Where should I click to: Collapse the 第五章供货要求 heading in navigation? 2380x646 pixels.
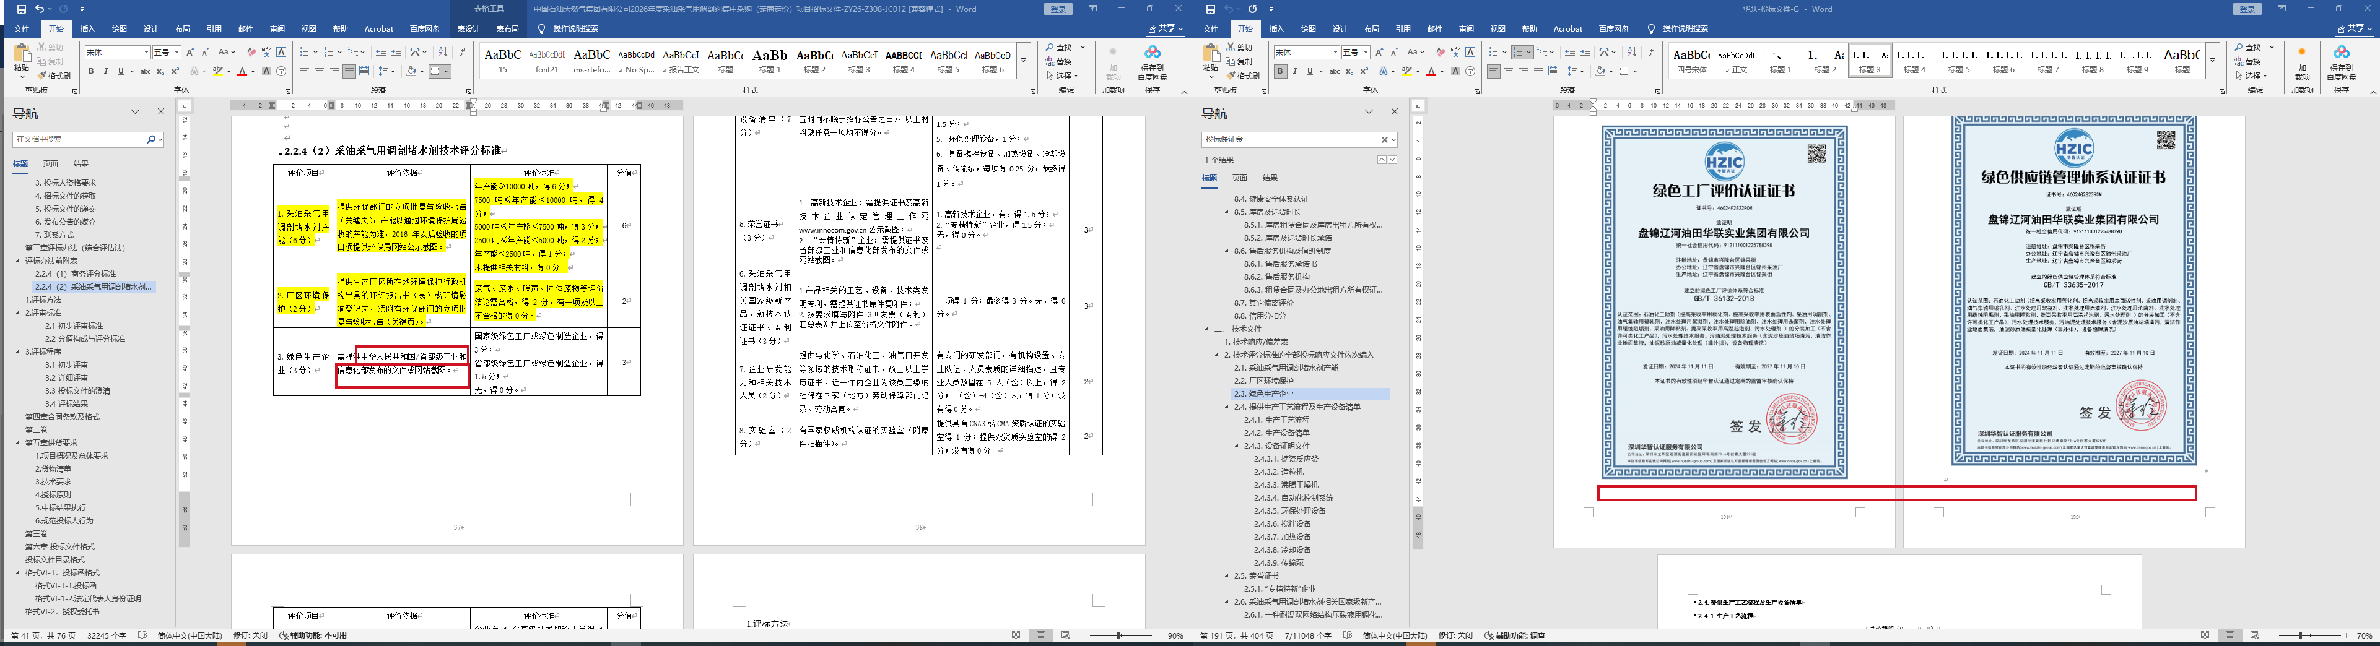click(17, 443)
